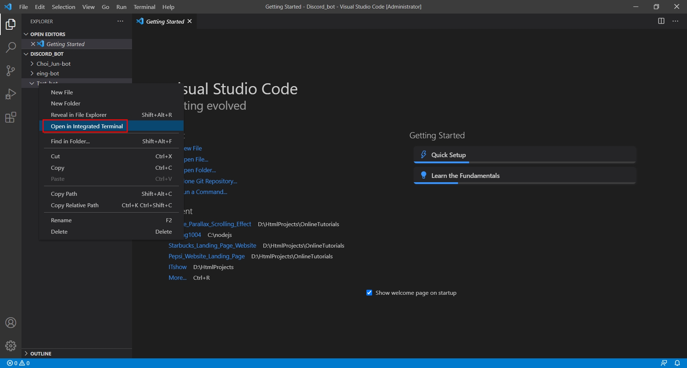Toggle Show welcome page on startup checkbox

[369, 293]
